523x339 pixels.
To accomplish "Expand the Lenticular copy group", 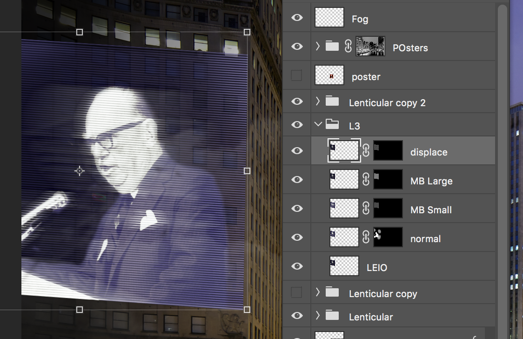I will point(318,292).
